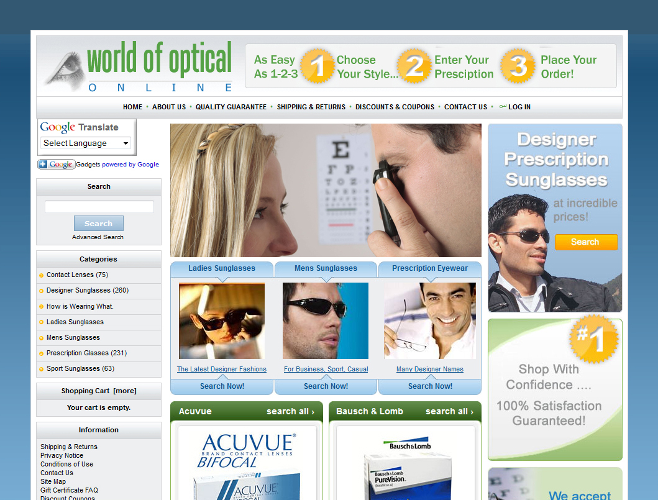The image size is (658, 500).
Task: Click the step 2 Enter Your Prescription badge
Action: pos(414,66)
